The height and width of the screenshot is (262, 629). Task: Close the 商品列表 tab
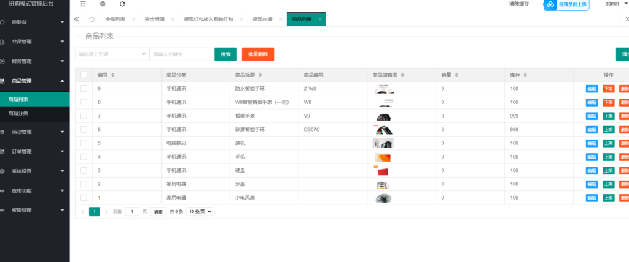(x=319, y=19)
